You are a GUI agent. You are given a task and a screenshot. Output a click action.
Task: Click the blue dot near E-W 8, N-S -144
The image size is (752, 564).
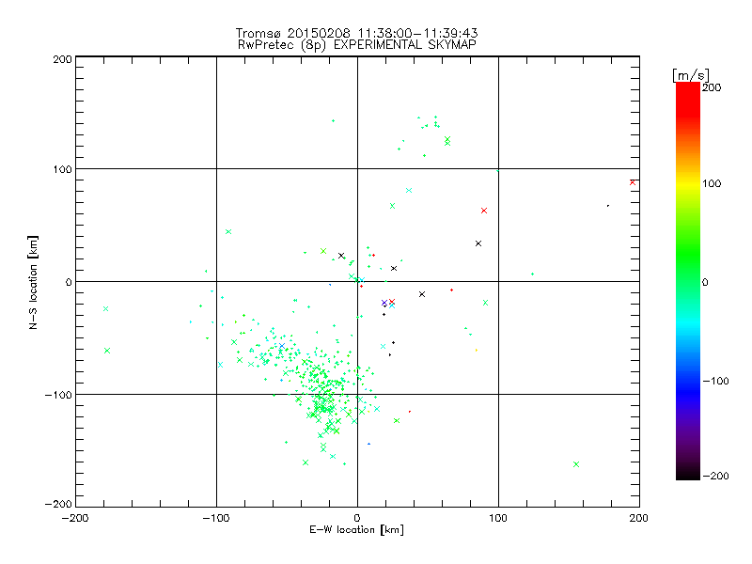click(368, 444)
